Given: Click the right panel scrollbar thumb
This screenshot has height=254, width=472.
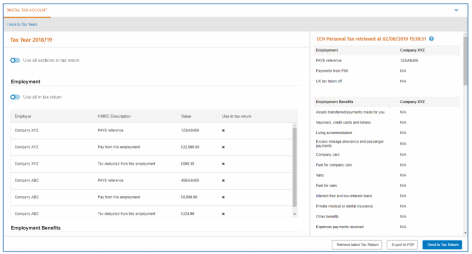Looking at the screenshot, I should coord(465,61).
